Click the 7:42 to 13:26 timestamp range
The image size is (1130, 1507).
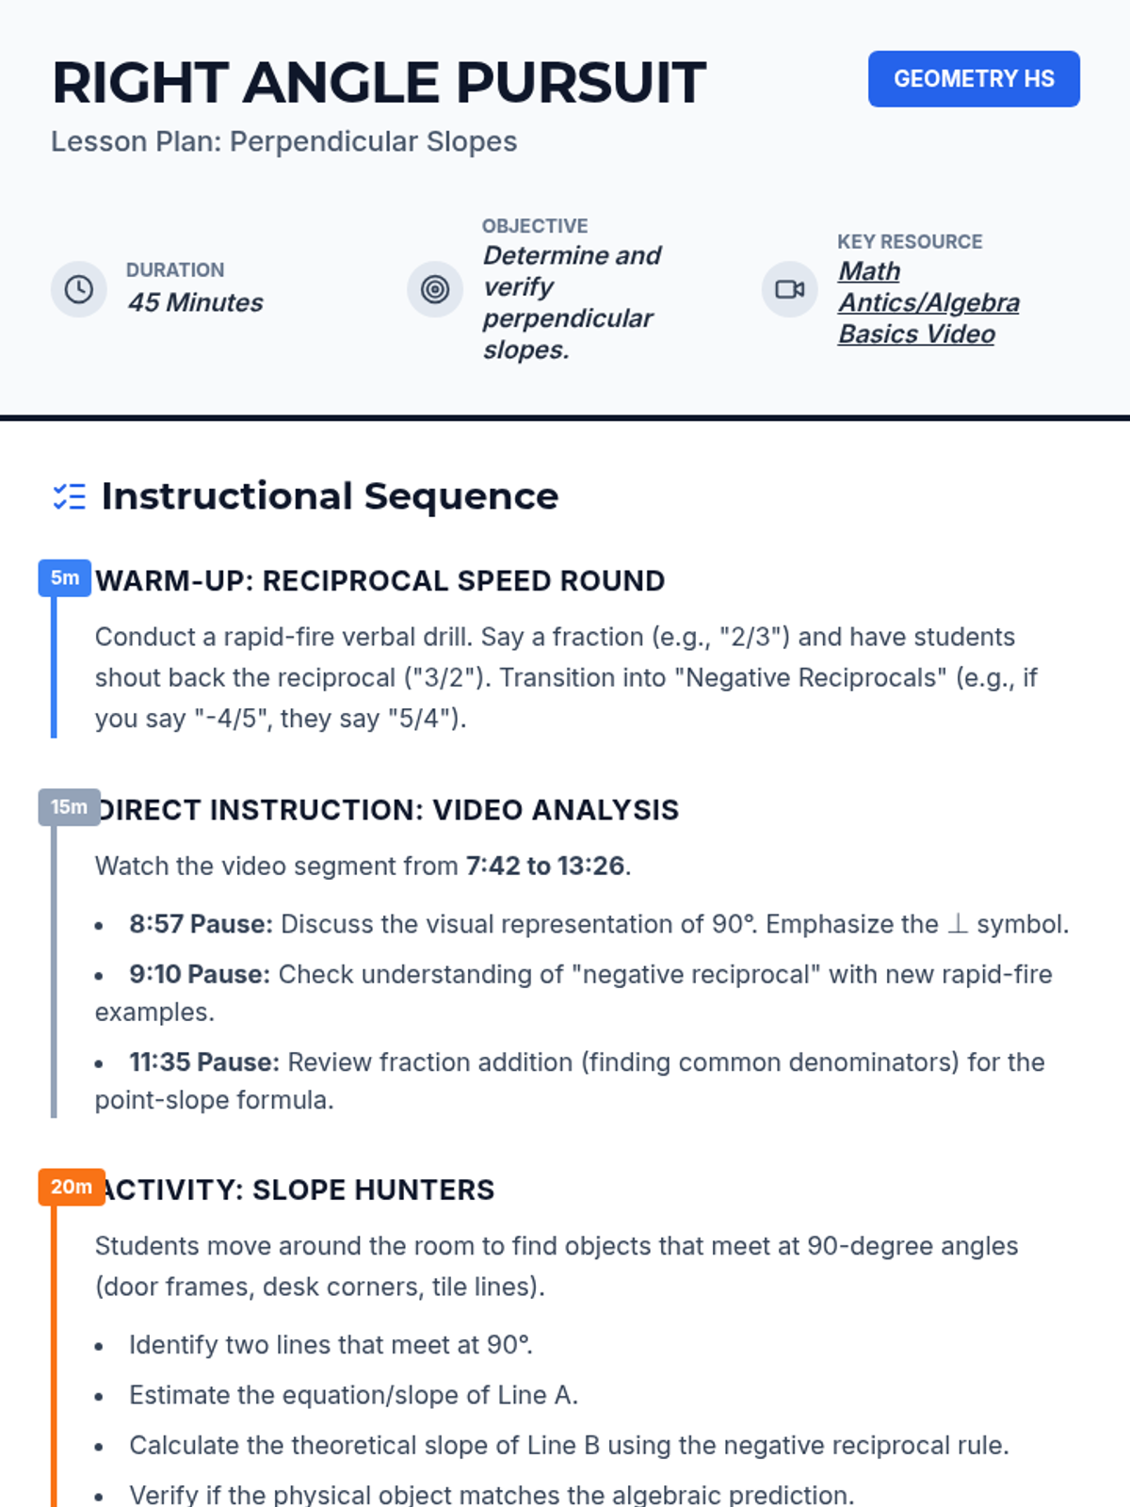[x=545, y=866]
